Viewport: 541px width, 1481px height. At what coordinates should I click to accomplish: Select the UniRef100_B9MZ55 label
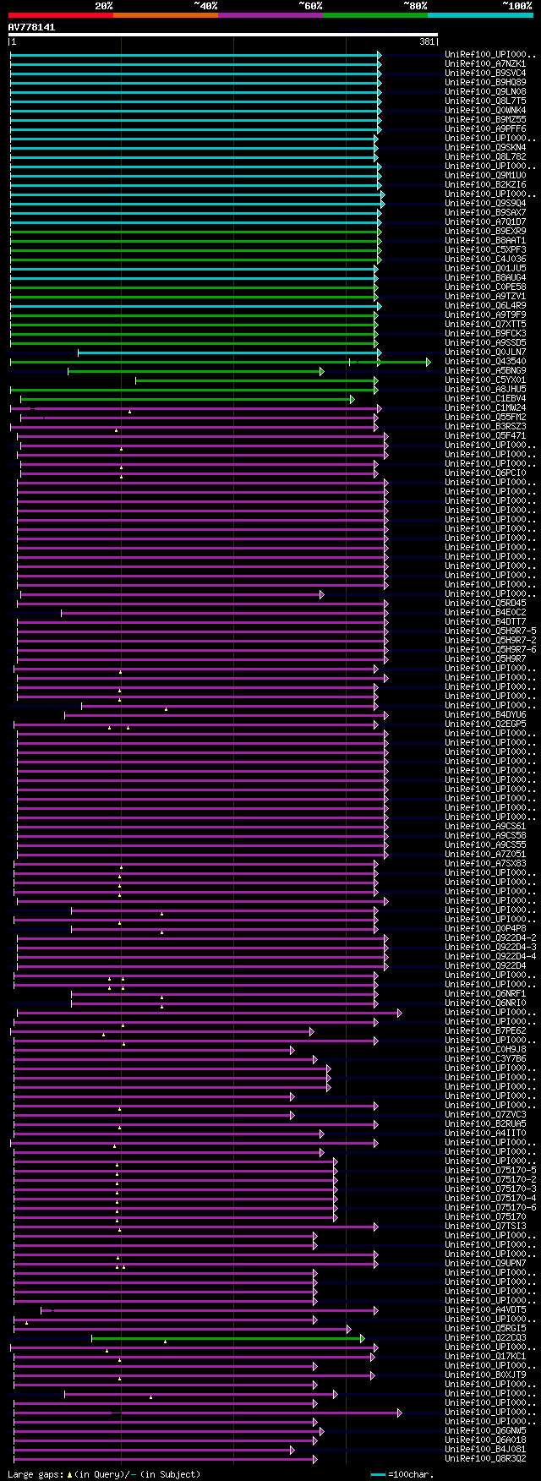[x=485, y=119]
